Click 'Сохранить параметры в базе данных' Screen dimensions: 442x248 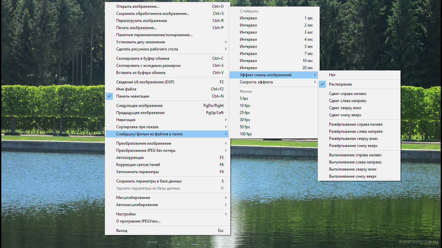tap(167, 181)
